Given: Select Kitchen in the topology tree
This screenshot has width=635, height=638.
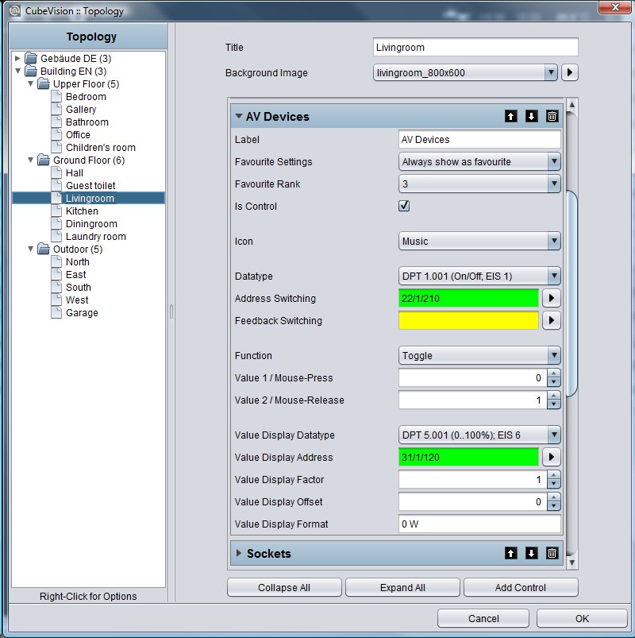Looking at the screenshot, I should click(82, 211).
